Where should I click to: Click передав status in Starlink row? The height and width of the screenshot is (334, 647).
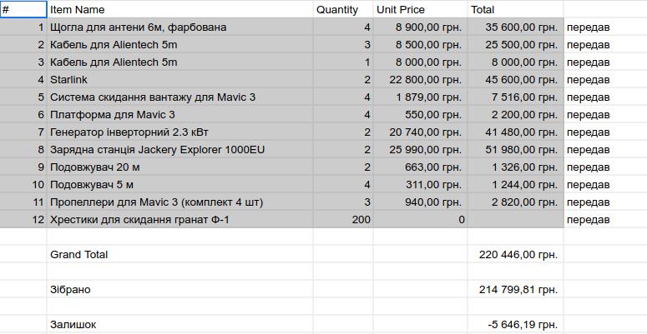tap(603, 80)
